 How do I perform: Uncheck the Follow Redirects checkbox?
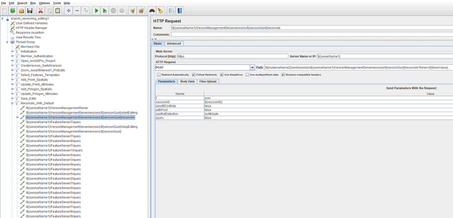pyautogui.click(x=194, y=75)
